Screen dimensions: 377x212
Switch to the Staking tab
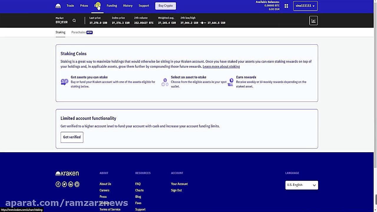(60, 32)
